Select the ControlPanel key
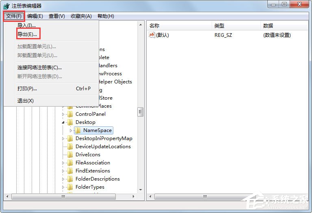The height and width of the screenshot is (213, 312). (x=91, y=114)
